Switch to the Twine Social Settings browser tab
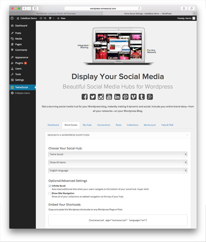This screenshot has height=242, width=206. pos(148,14)
